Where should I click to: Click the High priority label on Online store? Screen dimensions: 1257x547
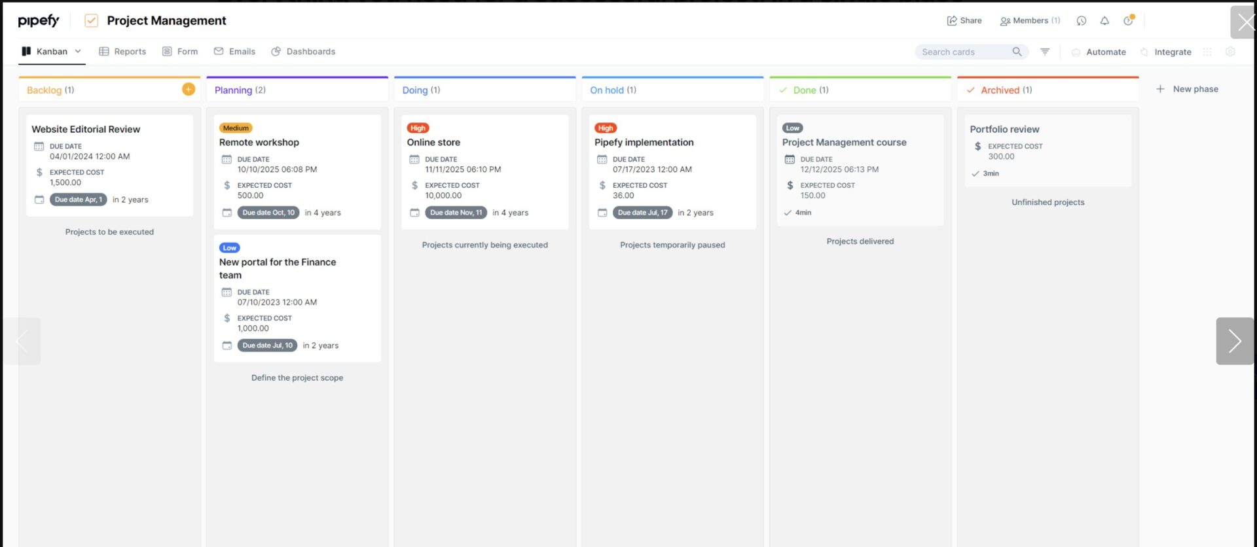point(418,128)
